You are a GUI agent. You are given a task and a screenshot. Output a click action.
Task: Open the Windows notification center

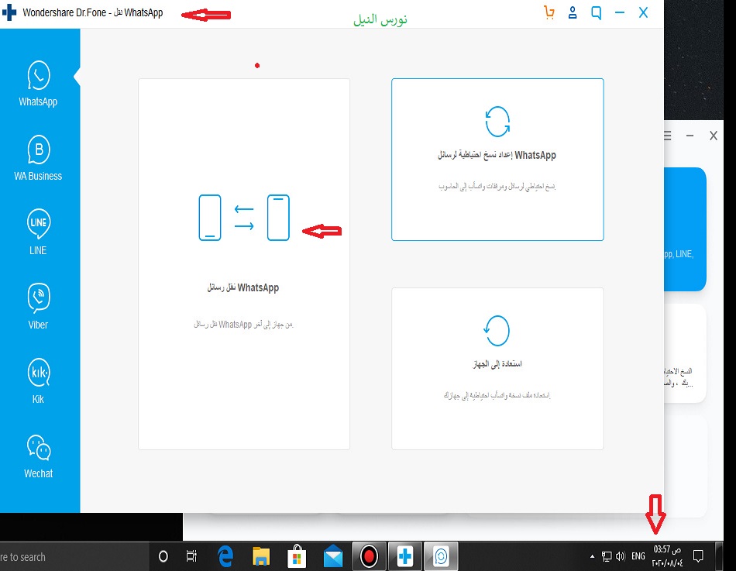click(x=697, y=556)
